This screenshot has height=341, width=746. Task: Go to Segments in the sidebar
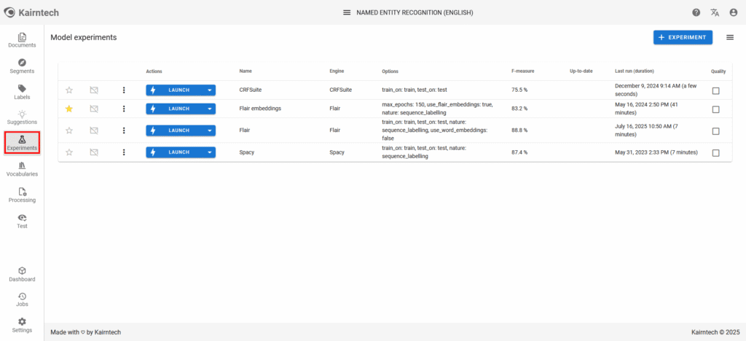(x=22, y=66)
